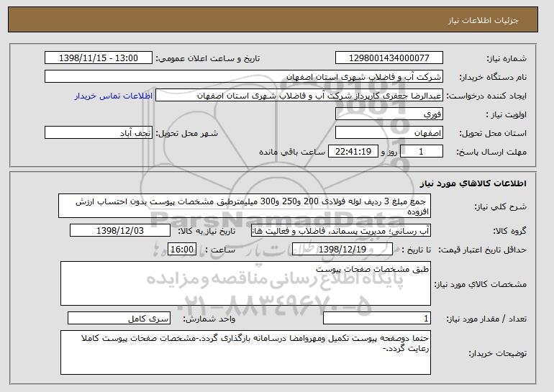Click the price validity date 1398/12/19
The height and width of the screenshot is (392, 554).
pos(342,250)
